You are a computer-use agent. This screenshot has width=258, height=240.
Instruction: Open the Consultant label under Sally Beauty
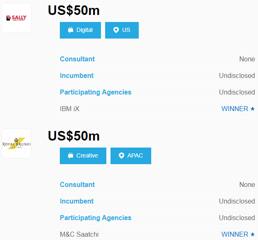pos(77,59)
